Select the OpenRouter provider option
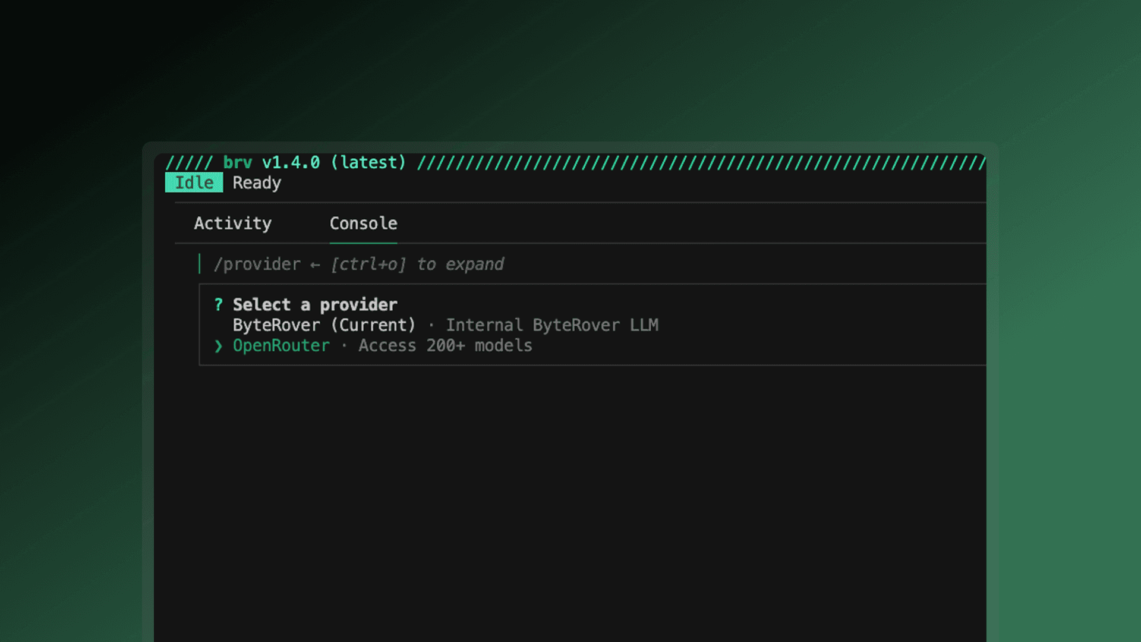 coord(280,346)
